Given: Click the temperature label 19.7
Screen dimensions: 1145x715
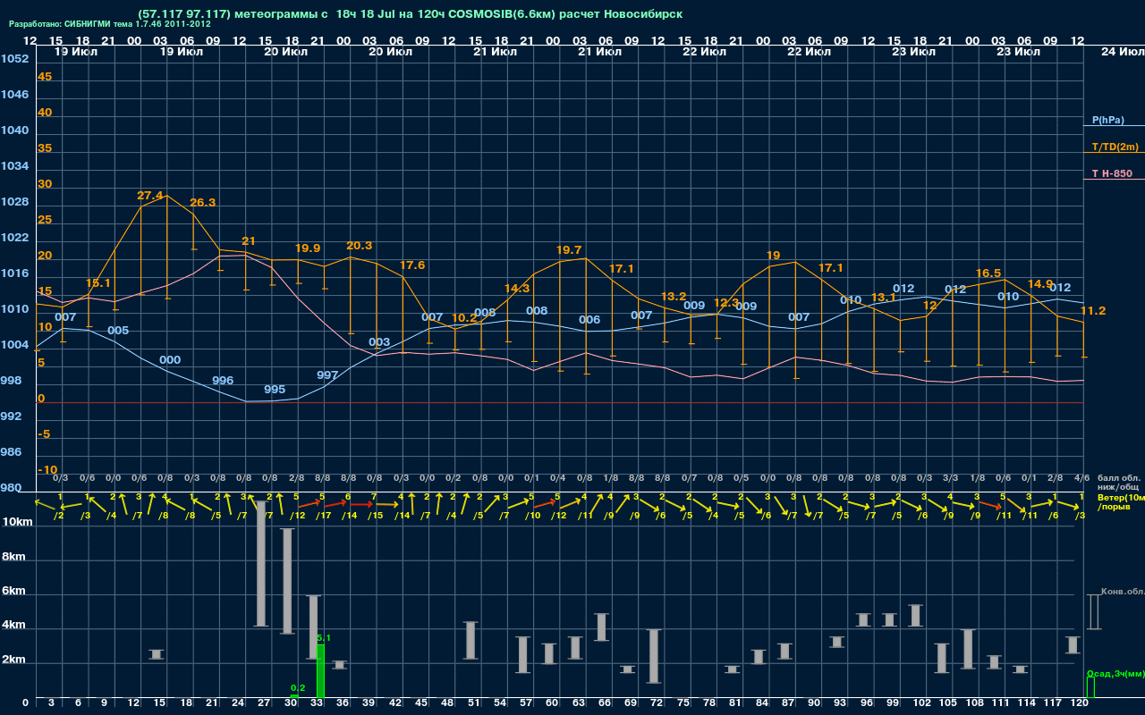Looking at the screenshot, I should (x=569, y=250).
